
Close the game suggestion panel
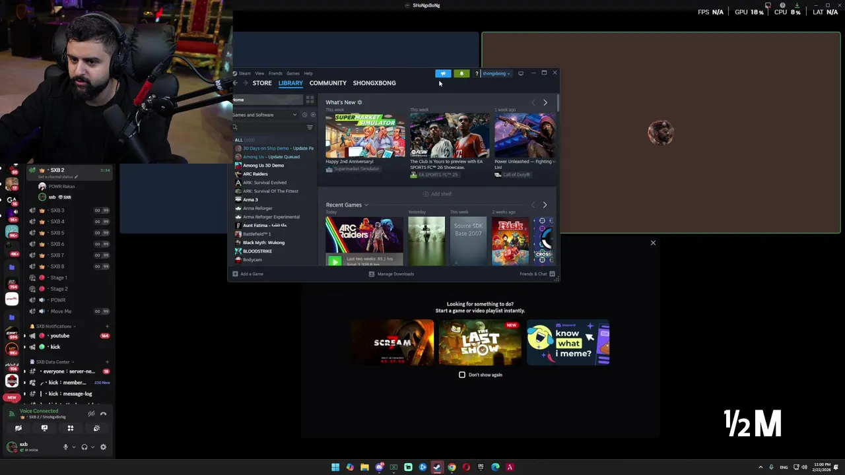click(653, 243)
